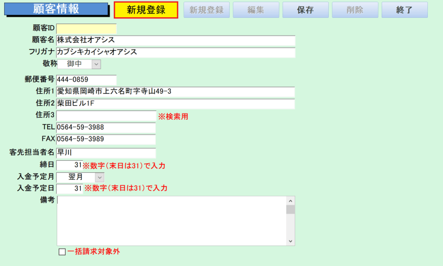Viewport: 443px width, 266px height.
Task: Click the フリガナ input field
Action: (x=176, y=52)
